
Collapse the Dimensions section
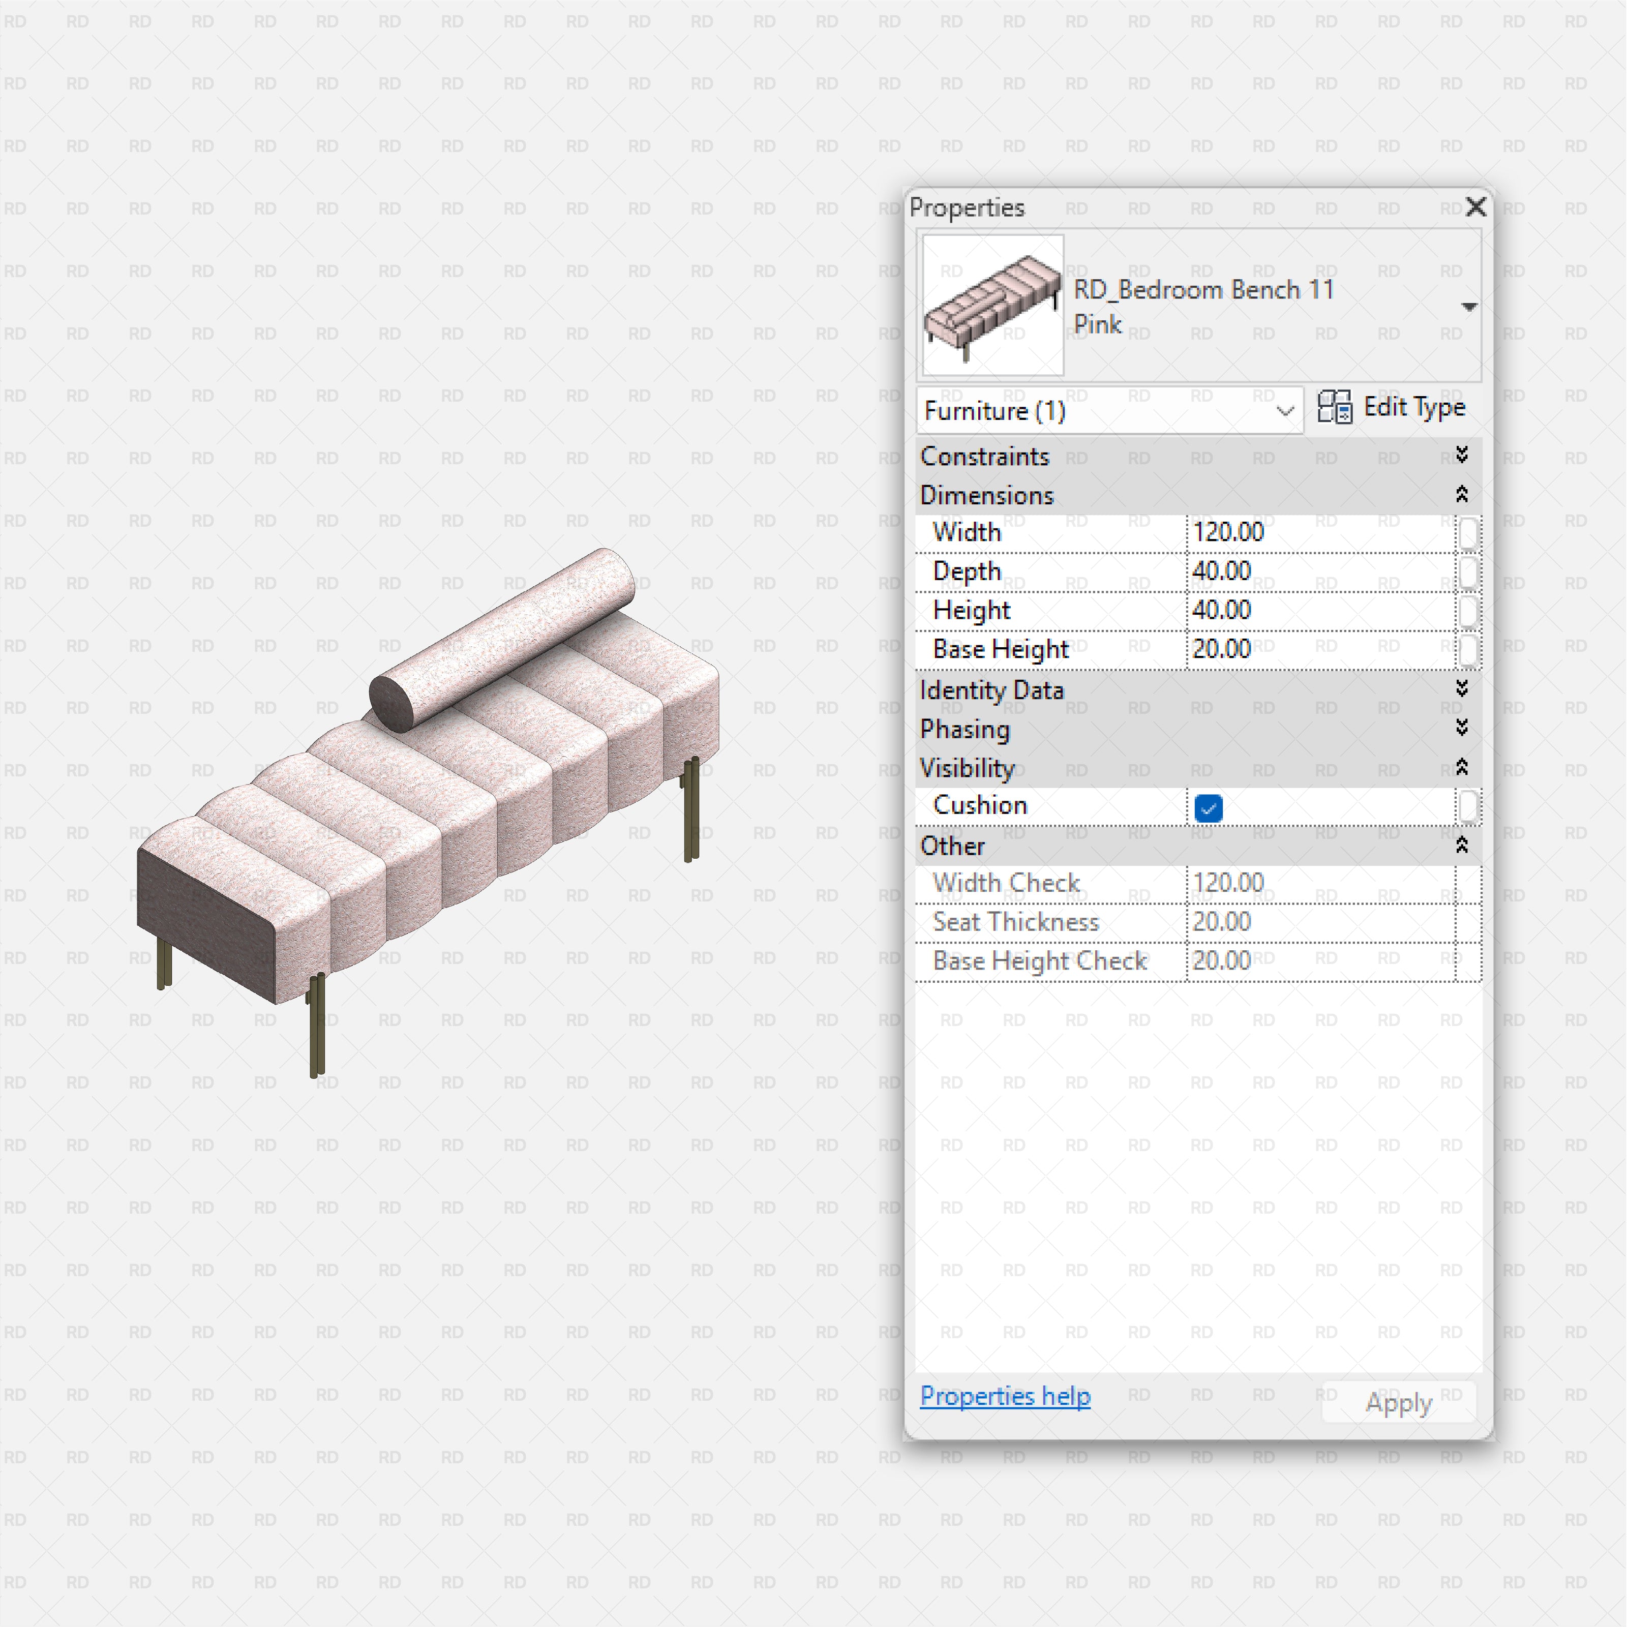[1463, 495]
